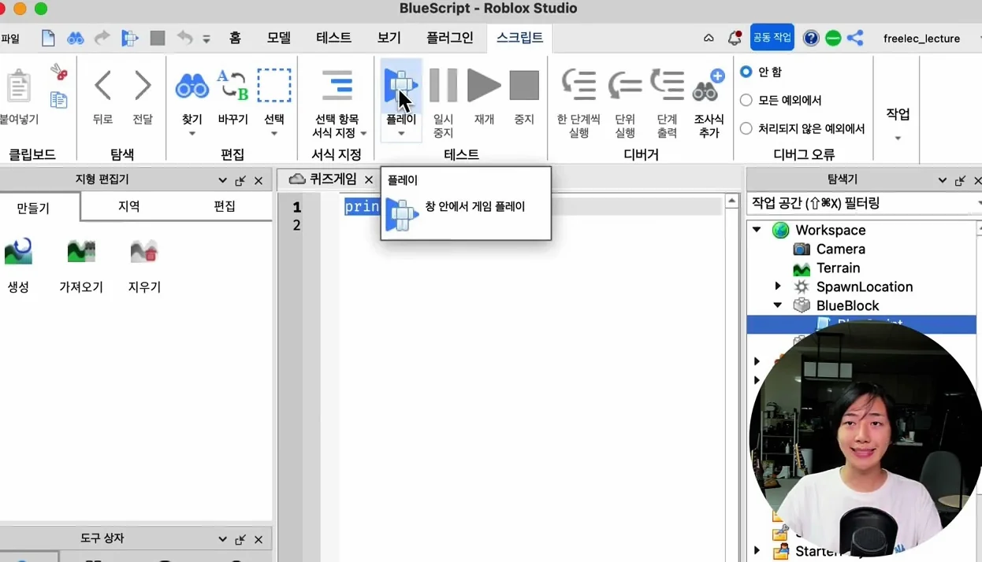
Task: Open the Format Selection dropdown arrow
Action: coord(363,134)
